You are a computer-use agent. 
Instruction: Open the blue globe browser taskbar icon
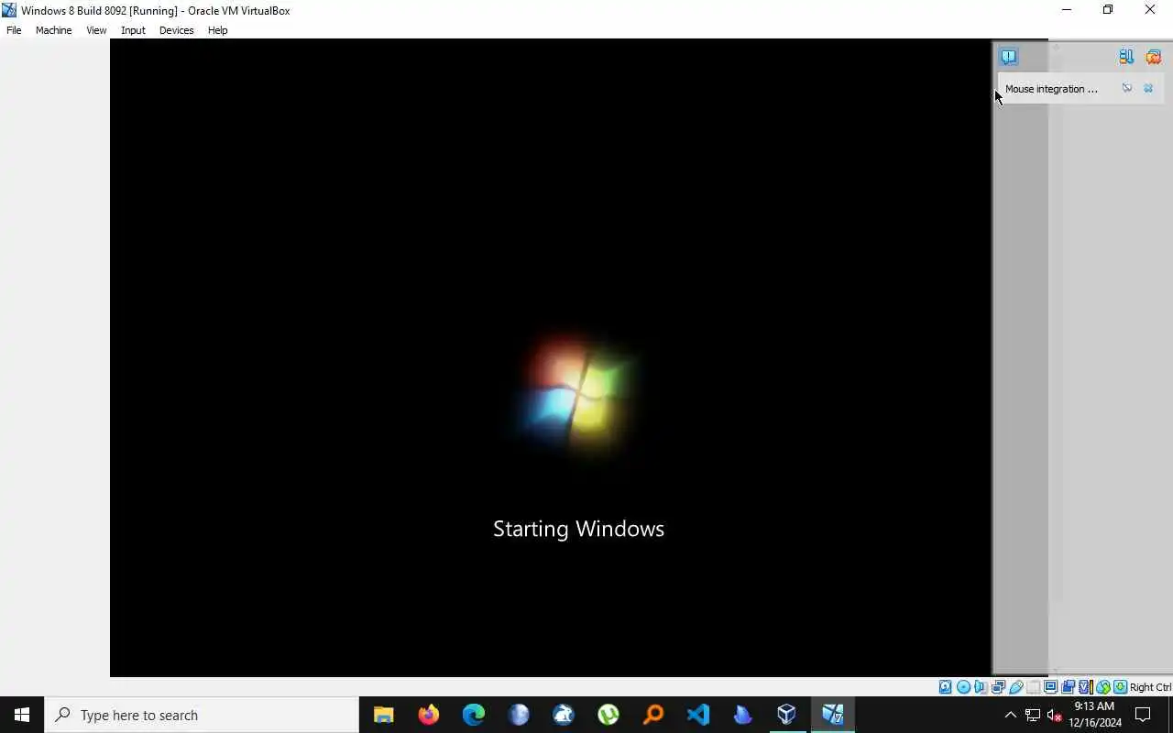pyautogui.click(x=518, y=715)
